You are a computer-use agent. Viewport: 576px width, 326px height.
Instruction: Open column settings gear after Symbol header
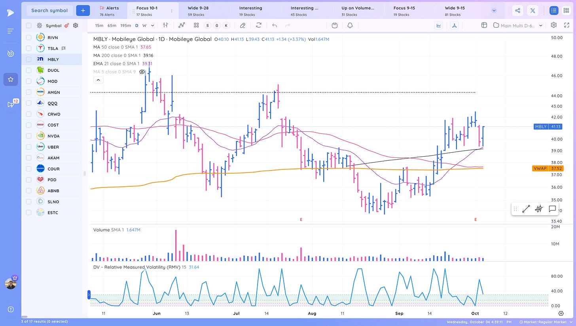click(x=76, y=25)
